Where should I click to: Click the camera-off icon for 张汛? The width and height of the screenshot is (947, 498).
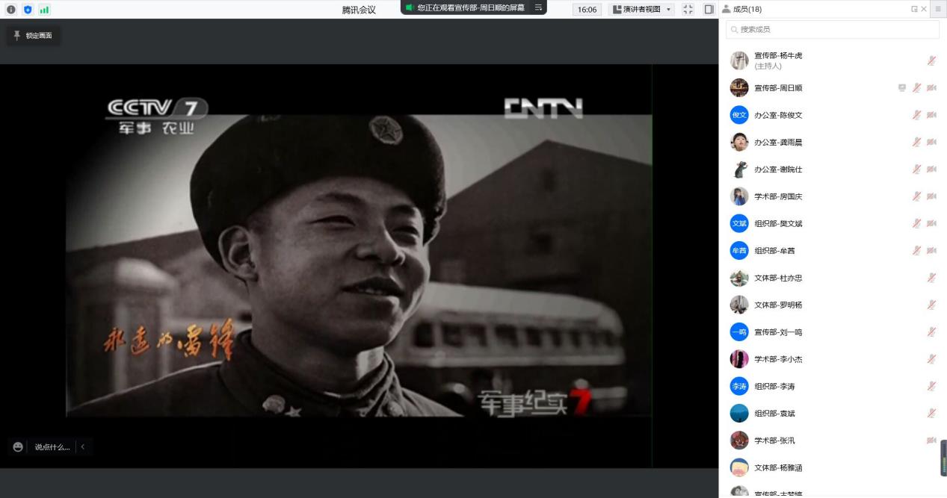point(931,441)
